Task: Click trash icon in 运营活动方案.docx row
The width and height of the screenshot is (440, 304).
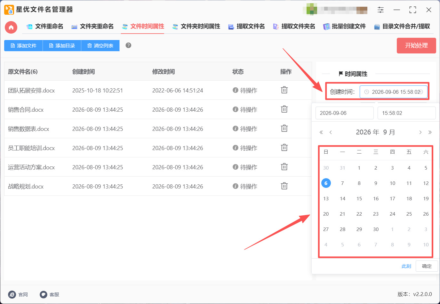Action: pyautogui.click(x=284, y=167)
